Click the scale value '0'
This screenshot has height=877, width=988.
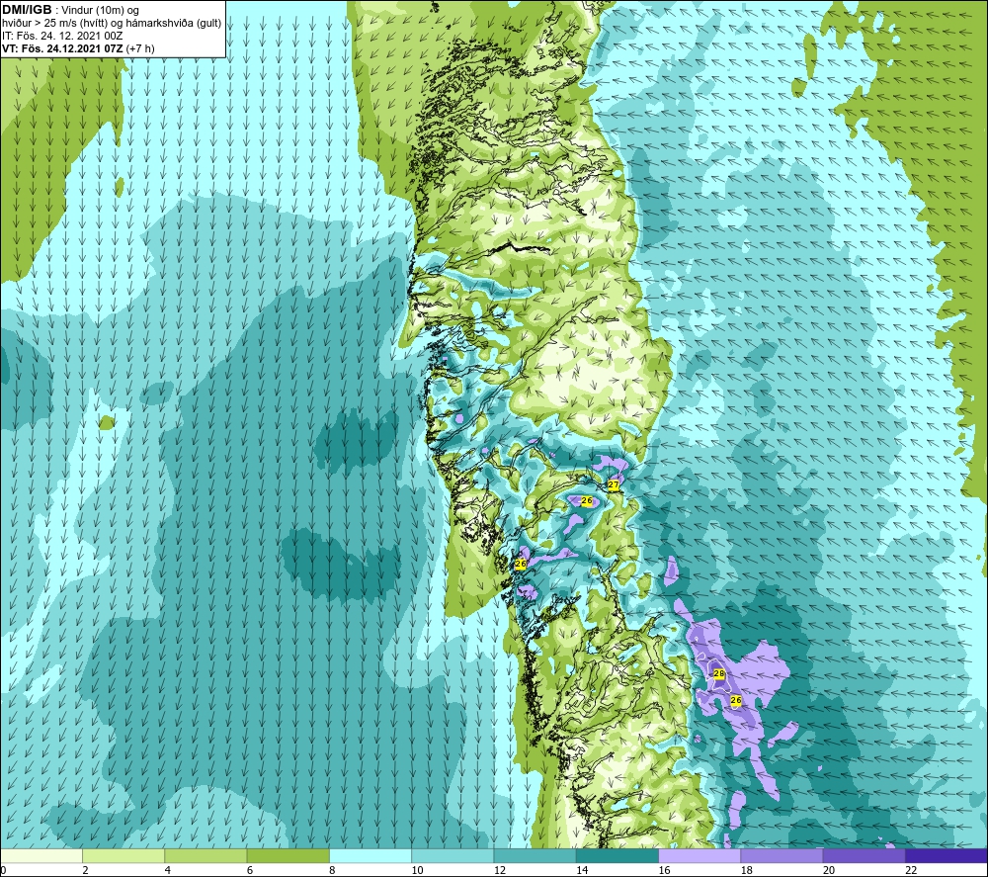click(x=4, y=870)
